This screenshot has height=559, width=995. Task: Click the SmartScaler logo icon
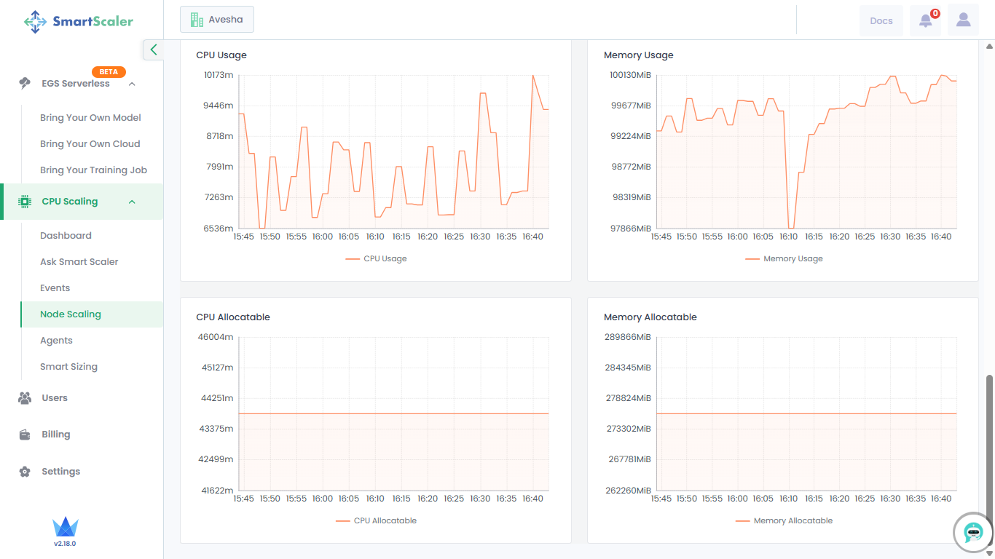pos(35,22)
